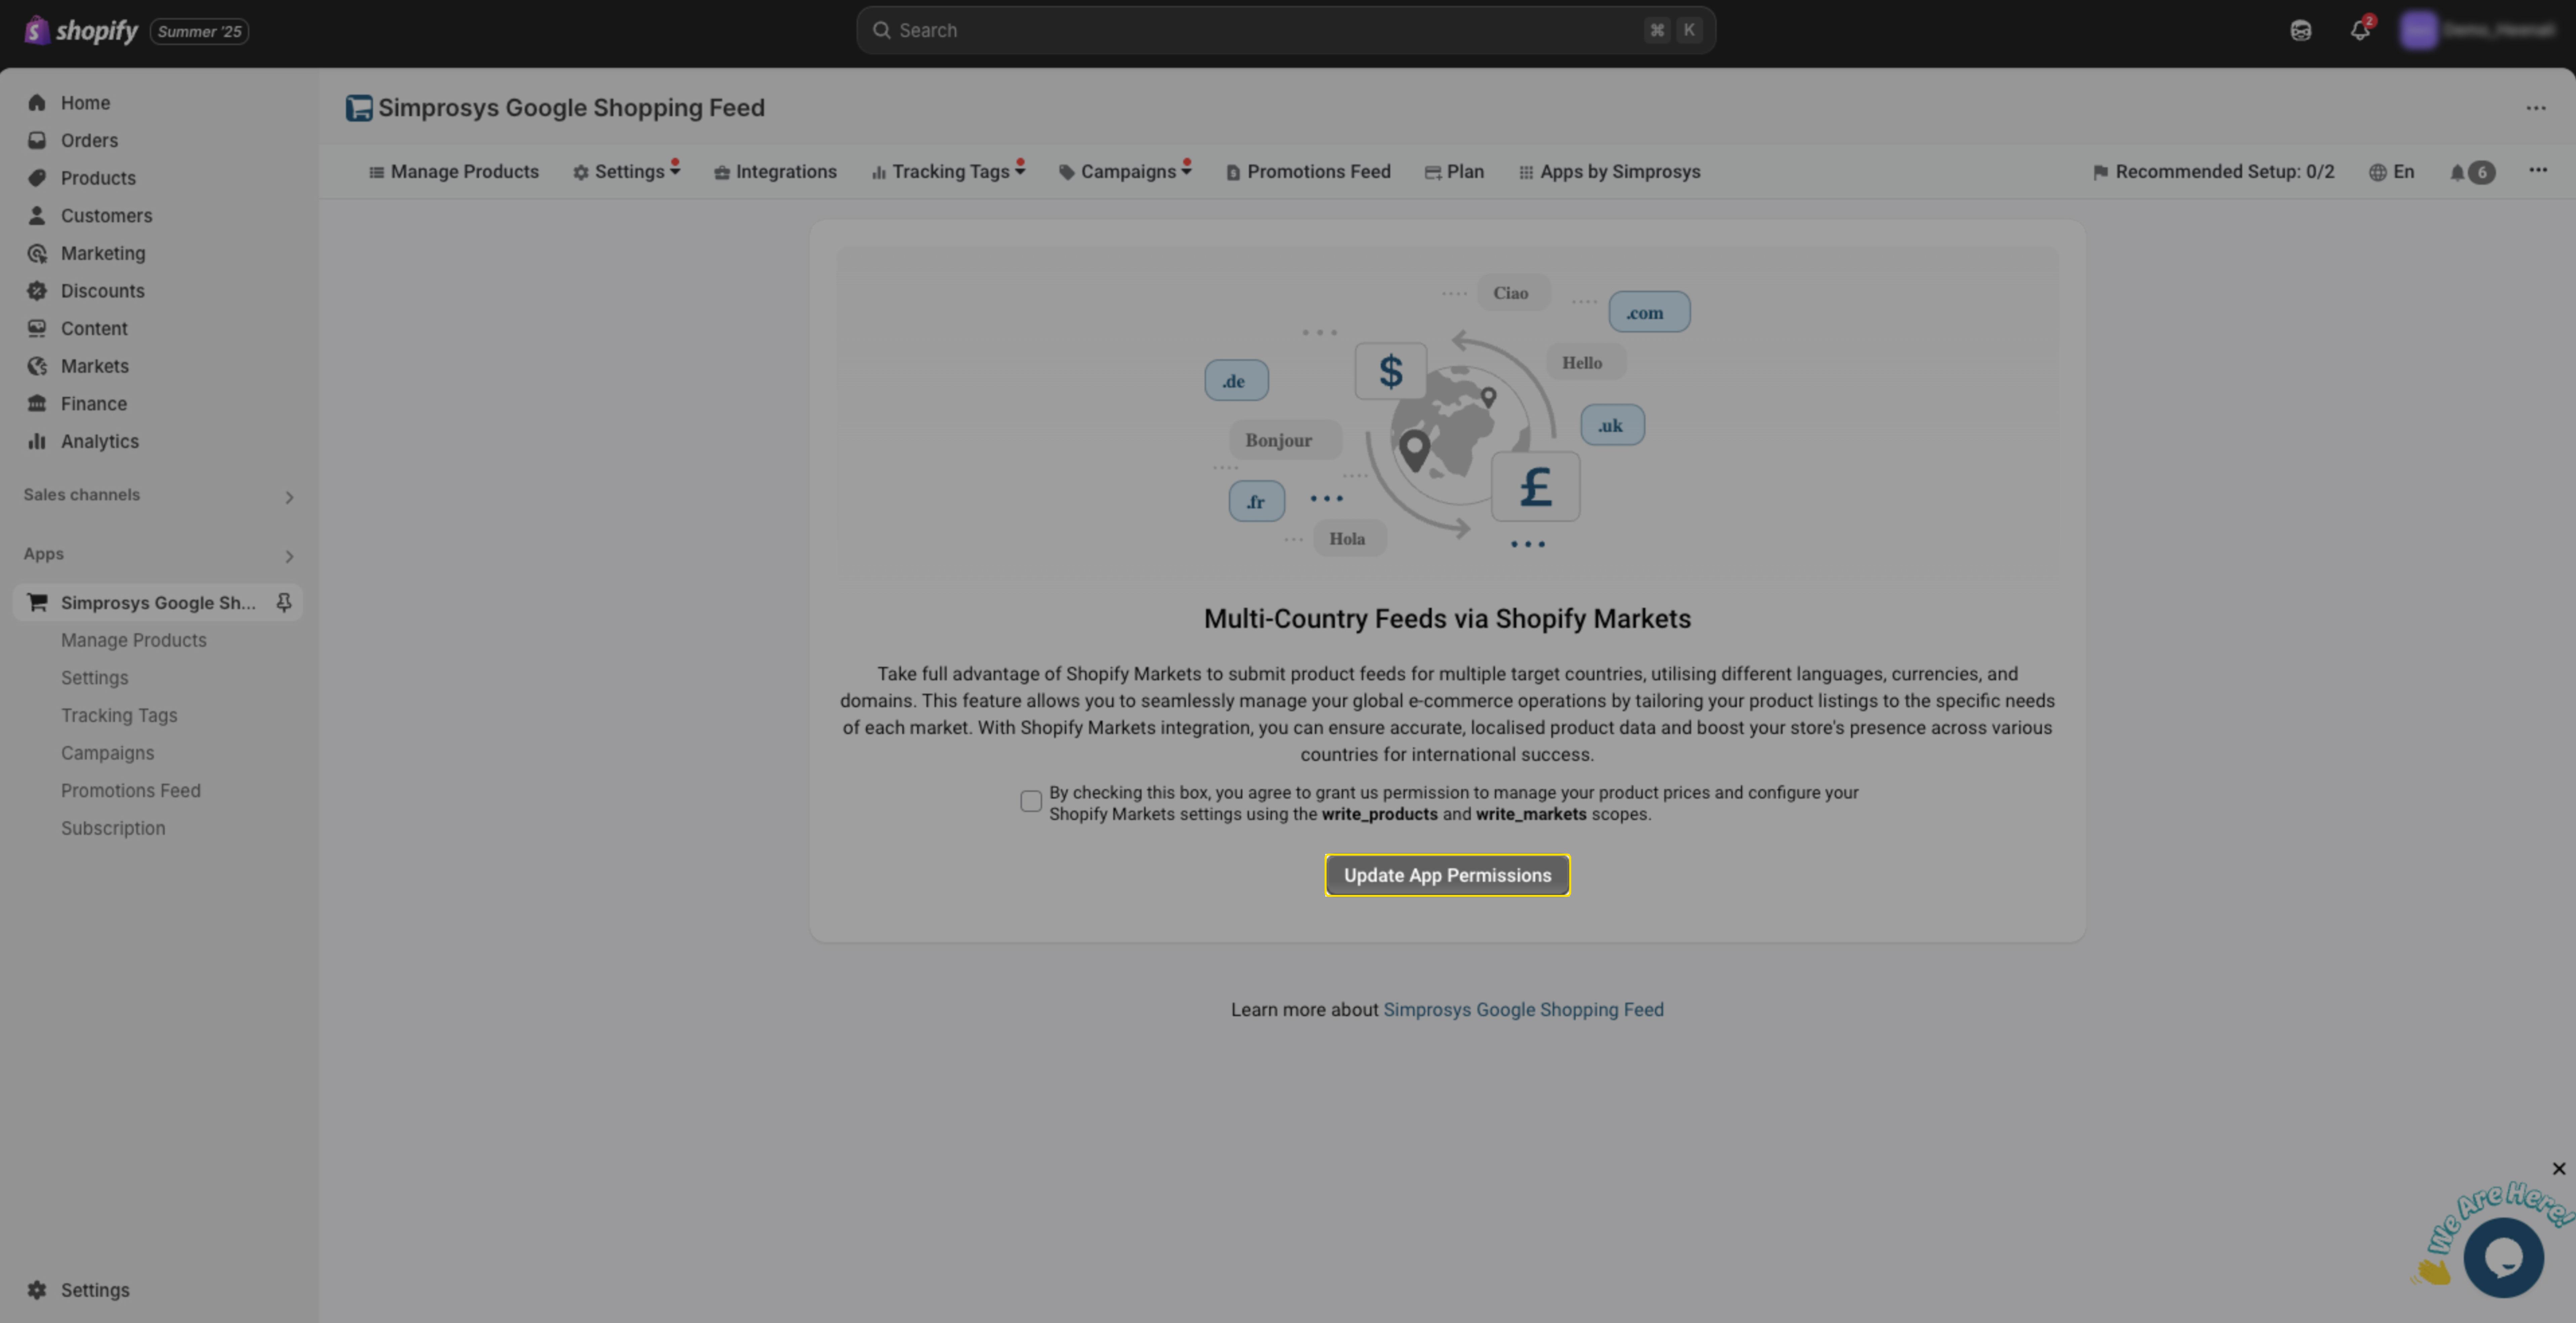This screenshot has width=2576, height=1323.
Task: Click the Shopify logo
Action: 81,31
